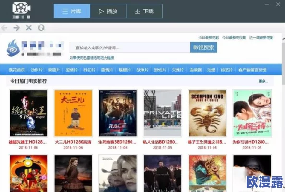Open the colorful illustrated faces poster
Screen dimensions: 285x192
click(207, 173)
